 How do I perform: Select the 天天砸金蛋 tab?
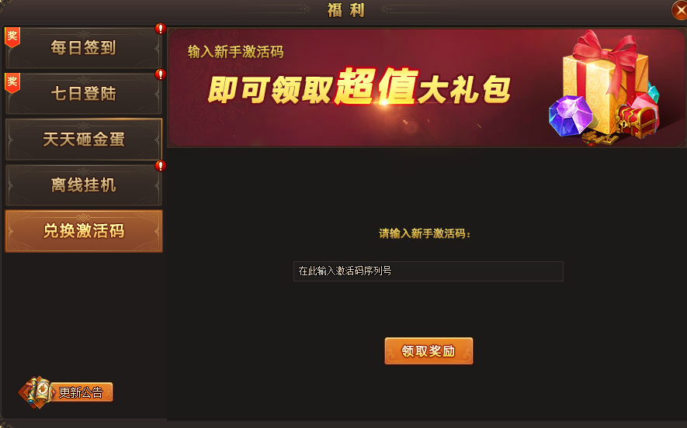[x=83, y=139]
